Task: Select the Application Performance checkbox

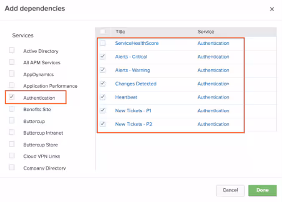Action: pos(12,86)
